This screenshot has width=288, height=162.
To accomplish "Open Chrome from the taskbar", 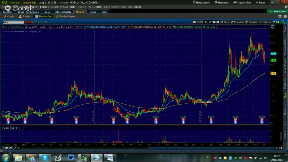I will click(x=31, y=158).
